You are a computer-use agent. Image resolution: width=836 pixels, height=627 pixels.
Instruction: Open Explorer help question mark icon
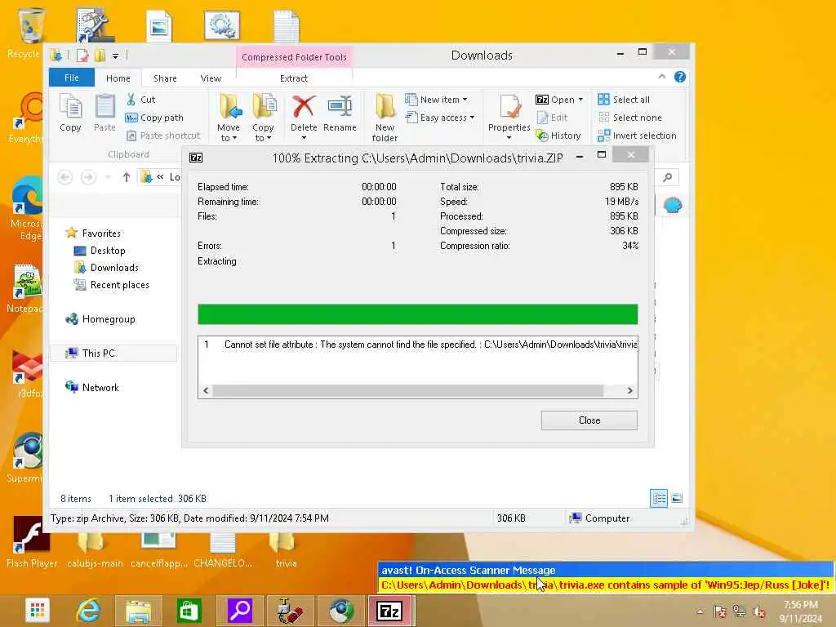click(x=680, y=77)
